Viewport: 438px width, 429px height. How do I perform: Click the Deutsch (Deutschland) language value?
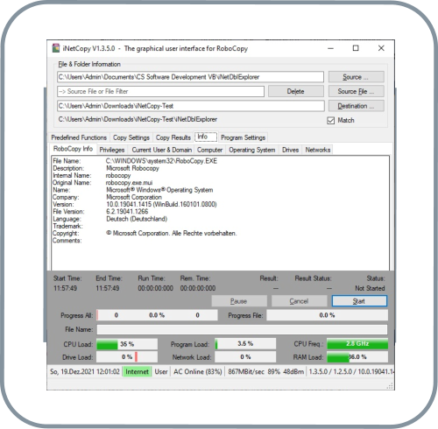[x=137, y=219]
